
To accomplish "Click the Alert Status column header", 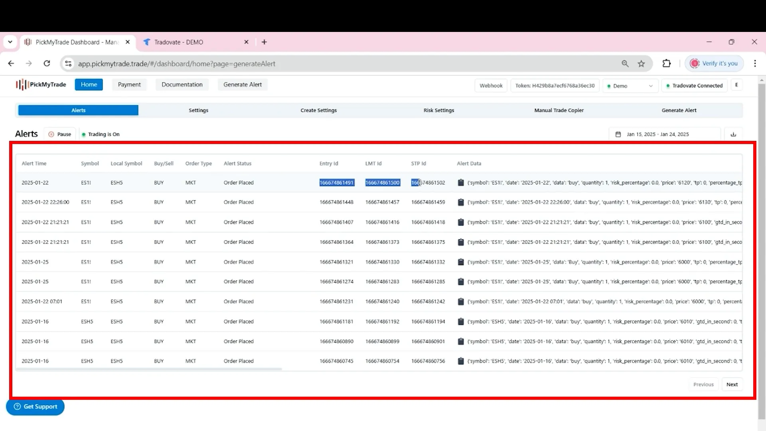I will coord(237,164).
